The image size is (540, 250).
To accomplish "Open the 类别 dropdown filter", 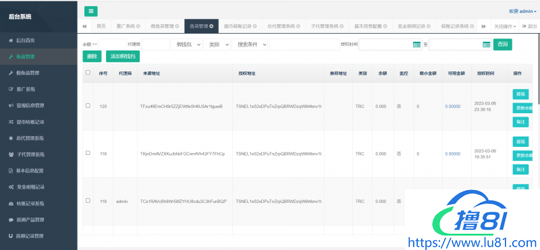I will [x=217, y=44].
